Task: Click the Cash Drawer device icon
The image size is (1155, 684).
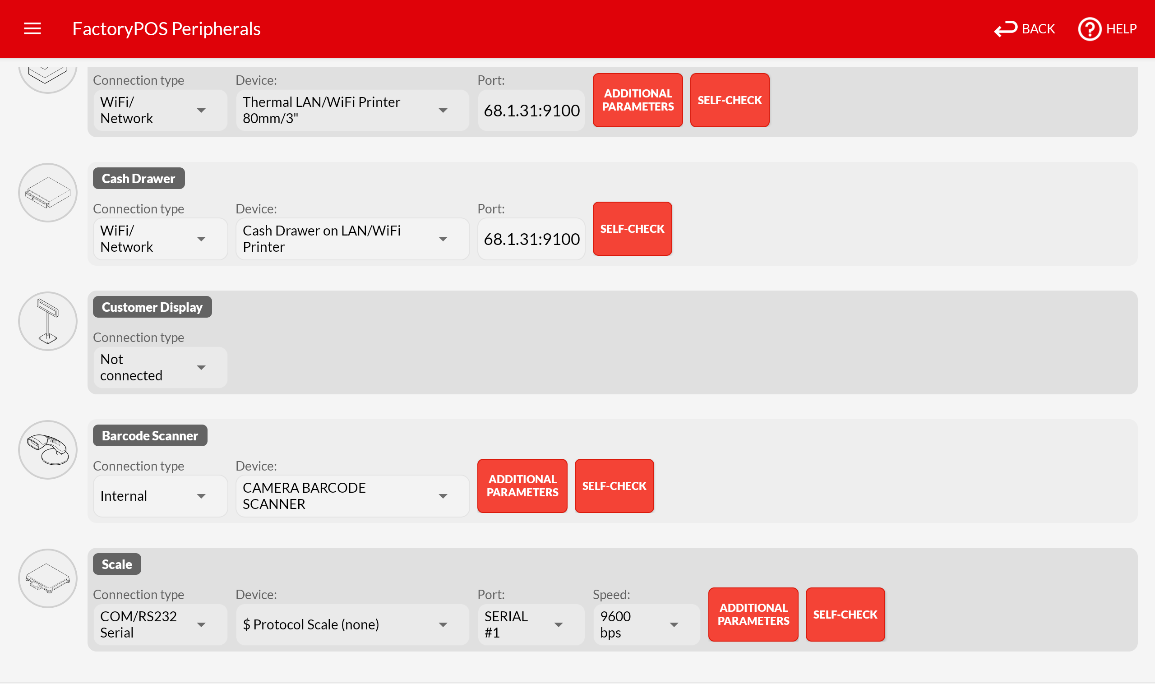Action: coord(47,193)
